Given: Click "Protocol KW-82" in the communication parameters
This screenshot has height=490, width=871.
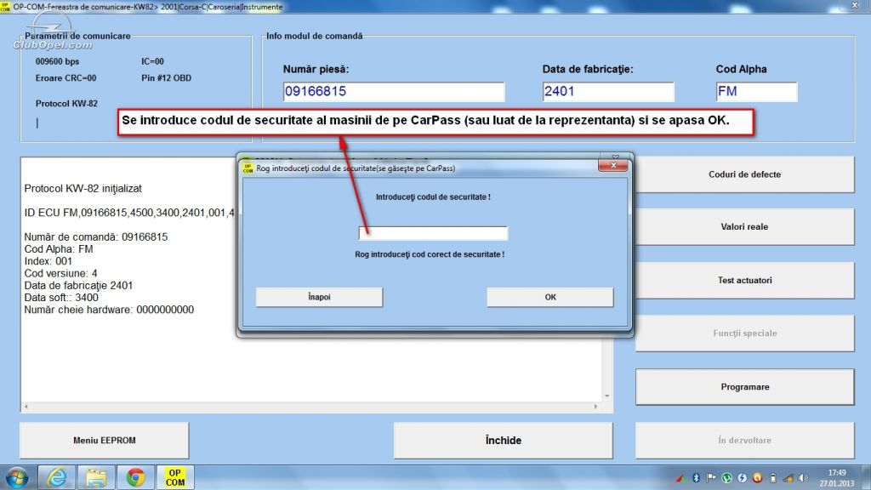Looking at the screenshot, I should coord(66,104).
